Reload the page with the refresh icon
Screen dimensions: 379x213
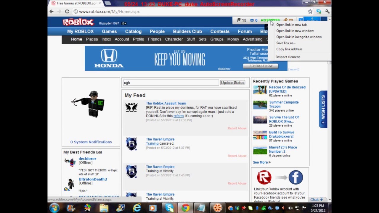click(67, 12)
